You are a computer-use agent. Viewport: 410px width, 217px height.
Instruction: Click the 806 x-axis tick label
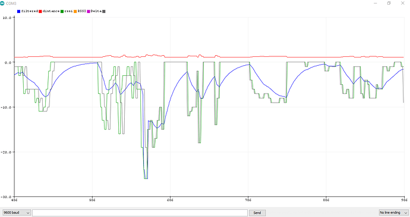[326, 200]
